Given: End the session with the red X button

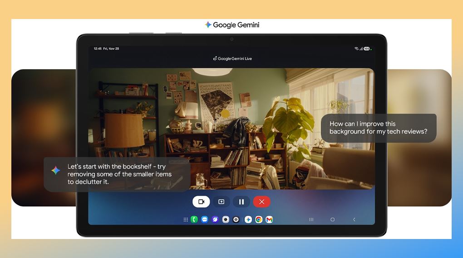Looking at the screenshot, I should (x=262, y=201).
